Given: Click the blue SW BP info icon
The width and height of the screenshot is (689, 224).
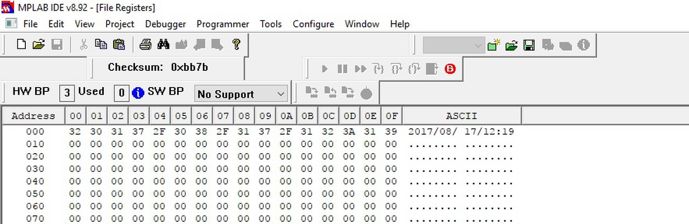Looking at the screenshot, I should [138, 93].
